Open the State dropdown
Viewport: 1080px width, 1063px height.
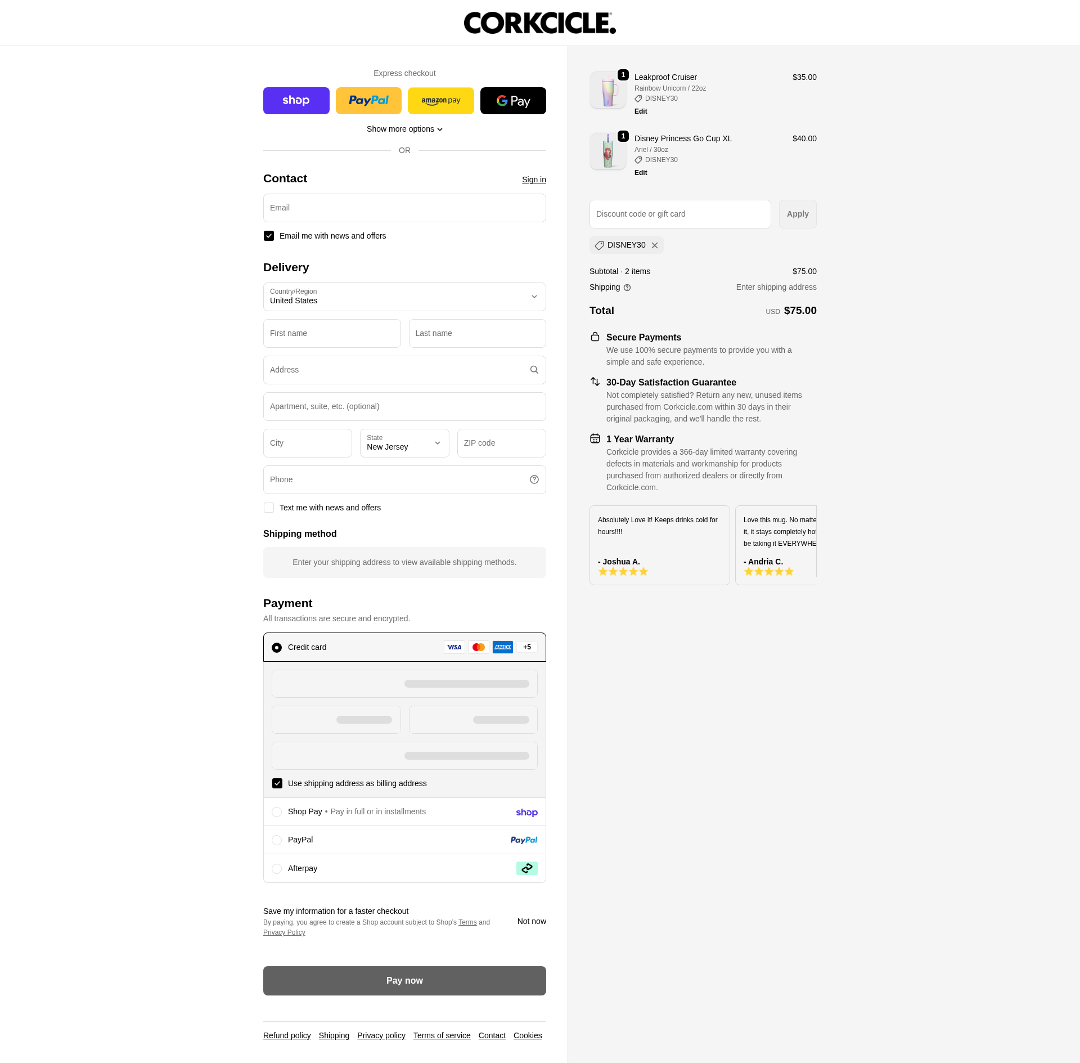coord(404,443)
